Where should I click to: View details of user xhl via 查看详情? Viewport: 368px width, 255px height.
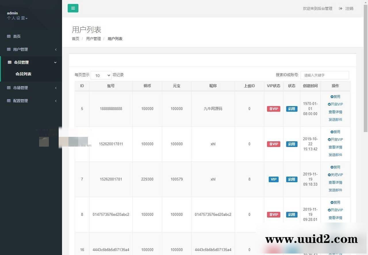[x=335, y=147]
